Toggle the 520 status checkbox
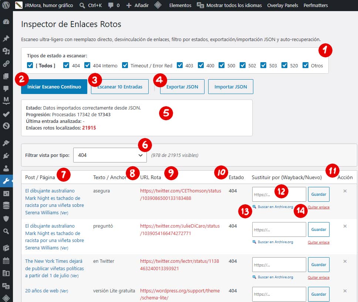 tap(284, 66)
